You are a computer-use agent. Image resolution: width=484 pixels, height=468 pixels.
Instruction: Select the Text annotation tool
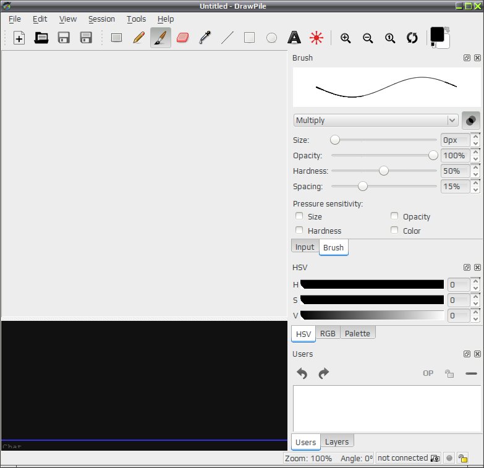tap(294, 38)
